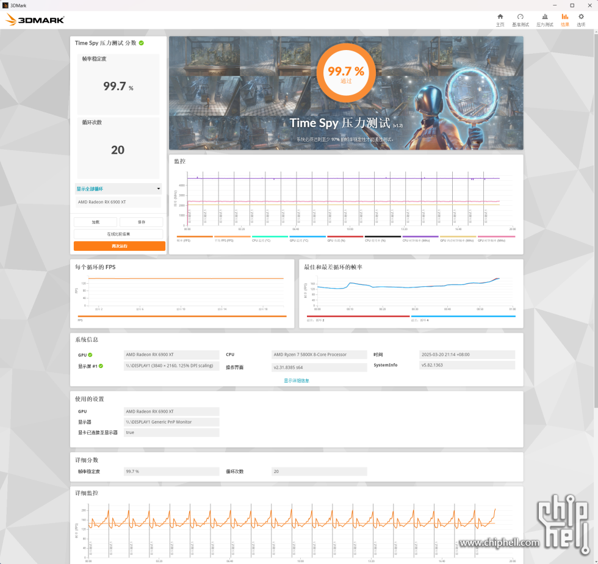
Task: Toggle the CPU 温度 (°C) legend series
Action: coord(270,239)
